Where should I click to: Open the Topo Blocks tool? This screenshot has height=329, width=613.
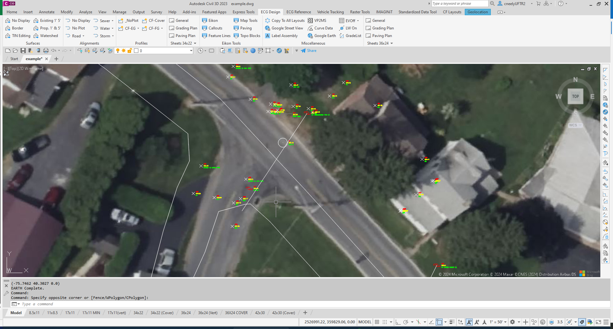(x=247, y=35)
